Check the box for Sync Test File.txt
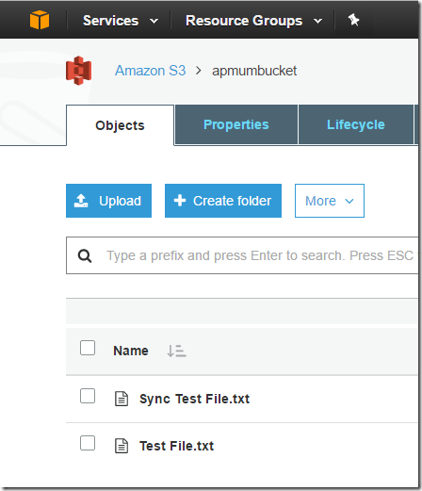 pyautogui.click(x=88, y=396)
